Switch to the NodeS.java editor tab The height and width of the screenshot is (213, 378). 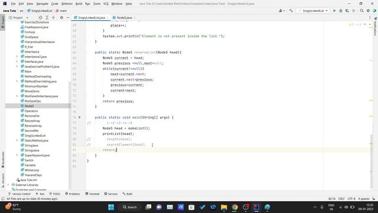pyautogui.click(x=124, y=18)
